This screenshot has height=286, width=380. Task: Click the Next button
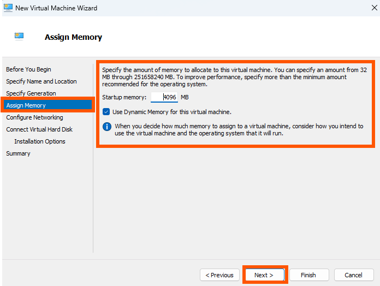tap(265, 275)
